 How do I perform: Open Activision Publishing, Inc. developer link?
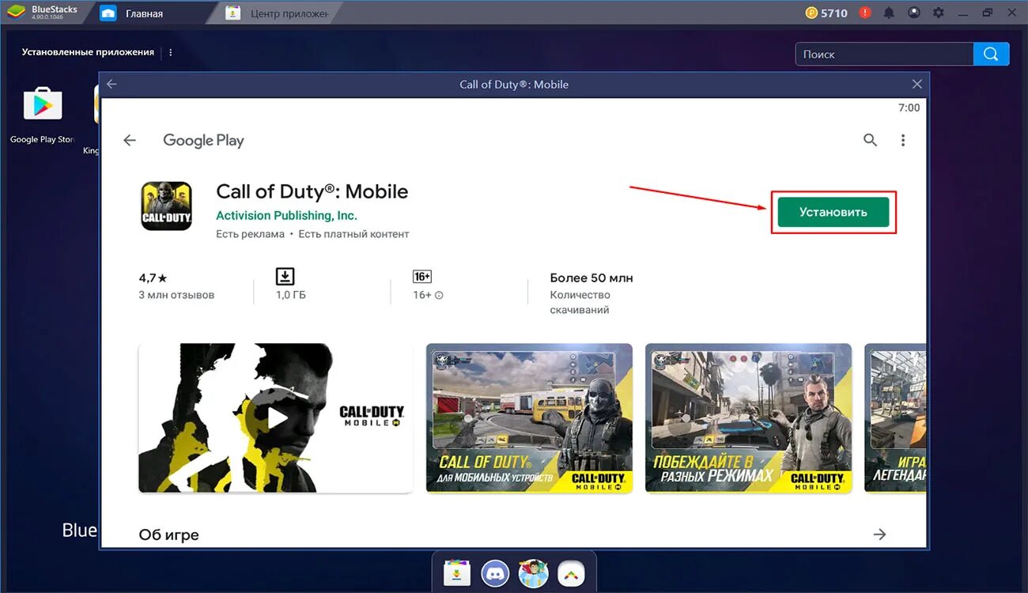(286, 215)
